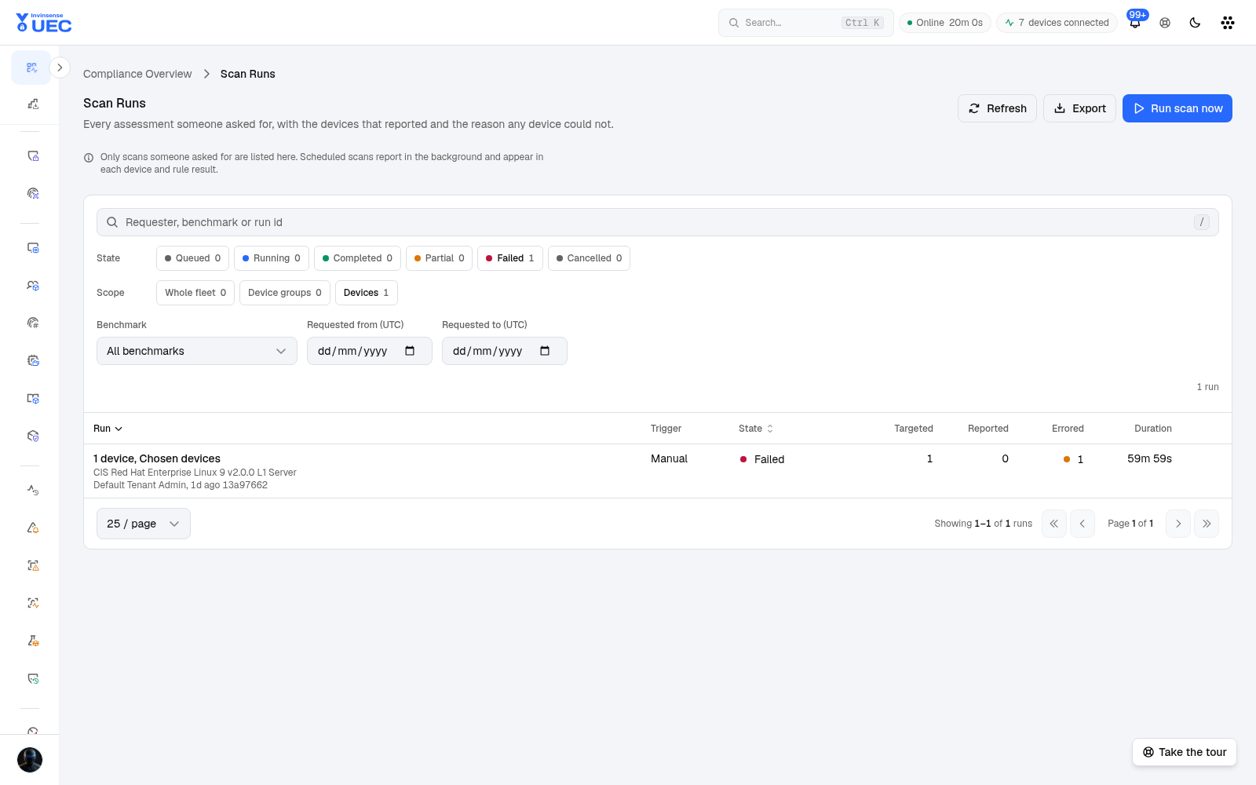Toggle the Failed state filter

pyautogui.click(x=510, y=258)
